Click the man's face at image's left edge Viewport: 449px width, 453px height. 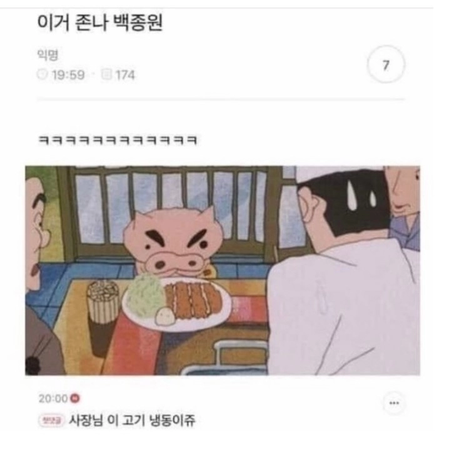[x=36, y=231]
